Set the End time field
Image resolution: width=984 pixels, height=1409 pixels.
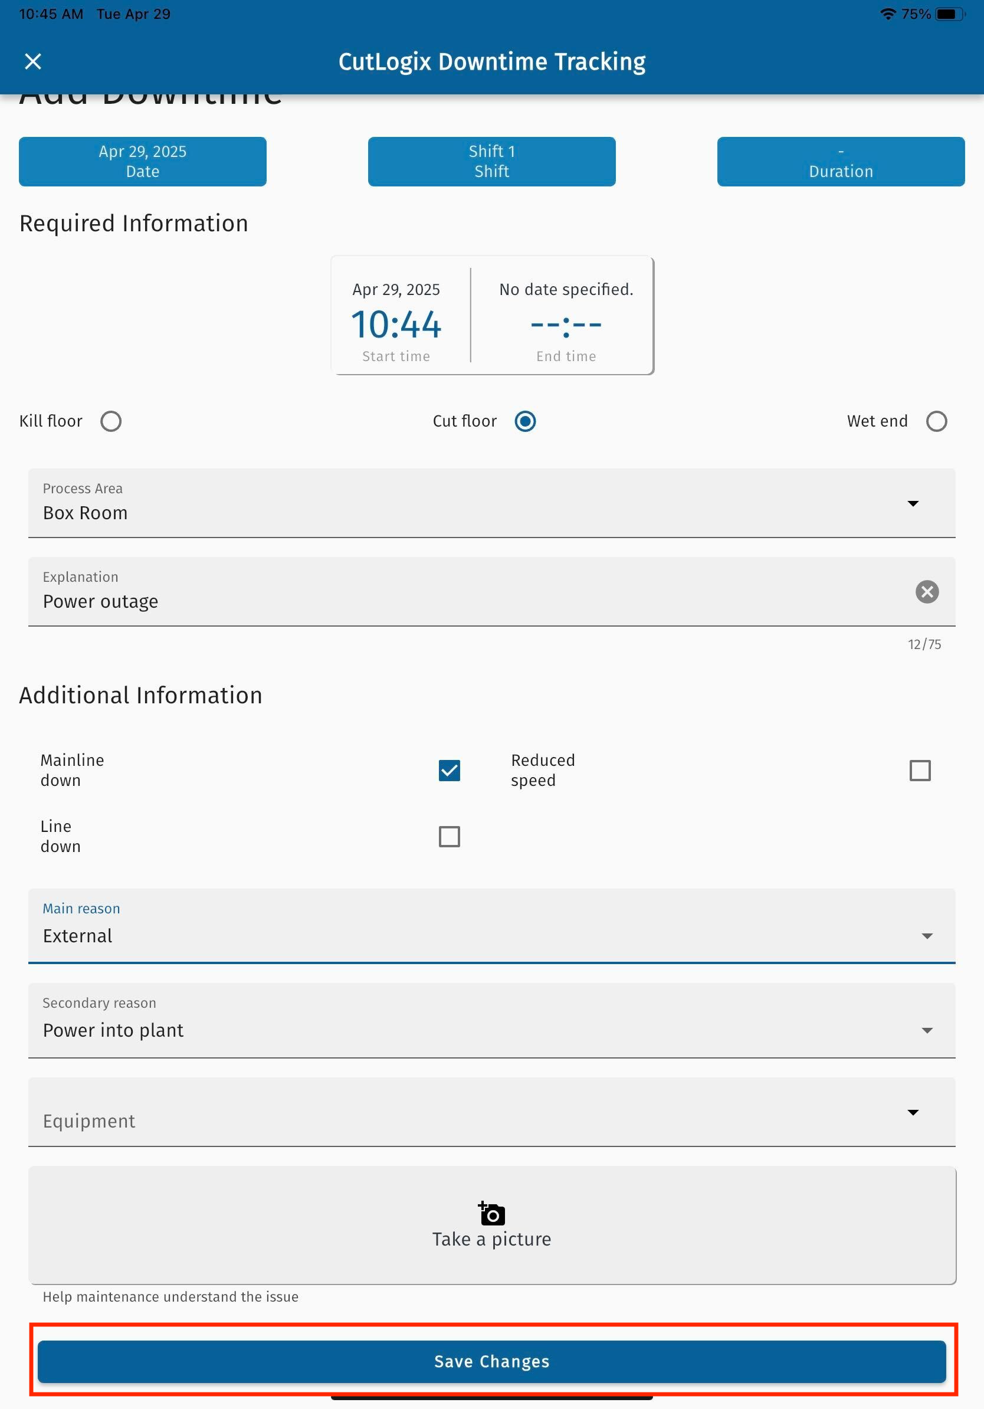(x=566, y=324)
